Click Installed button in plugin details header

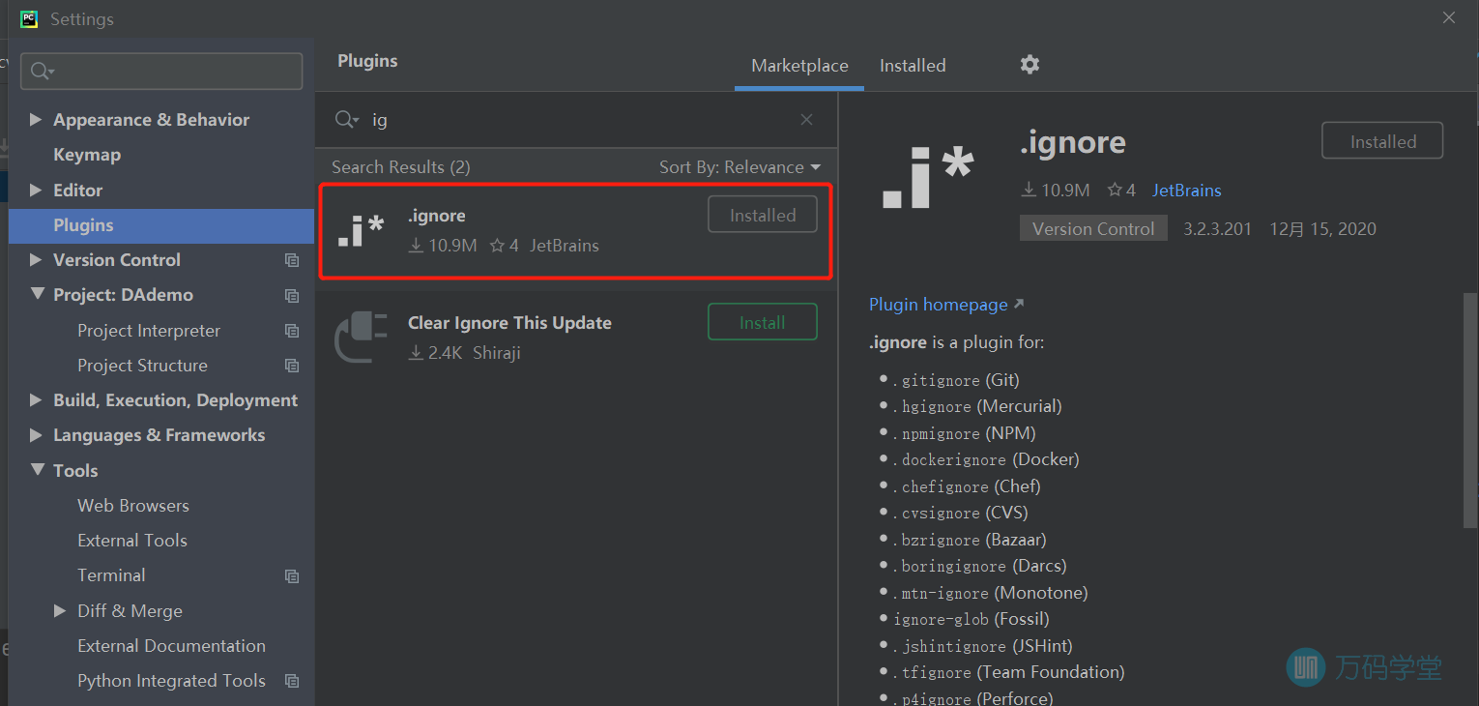coord(1382,141)
